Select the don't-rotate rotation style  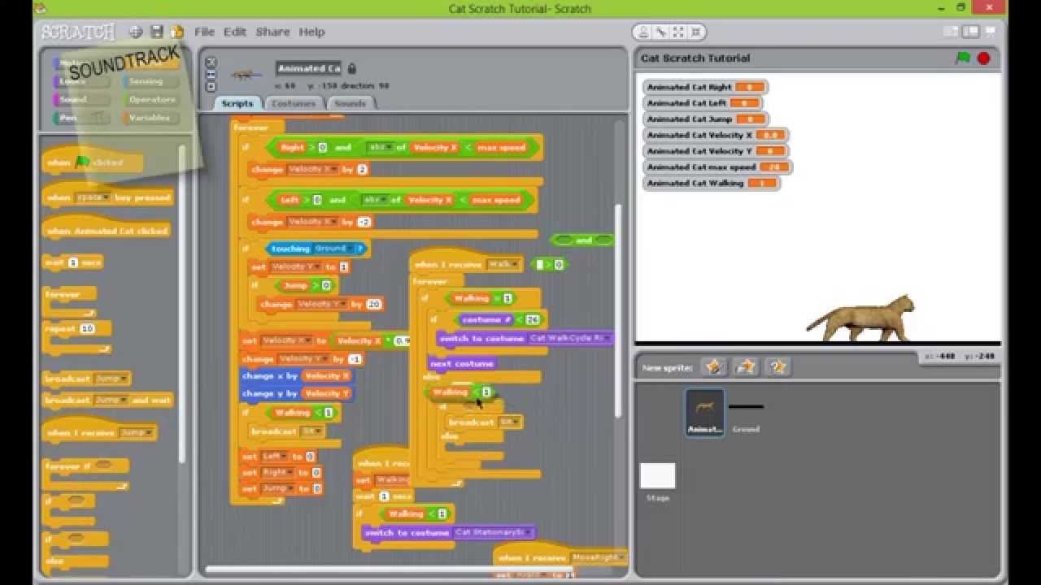pos(211,86)
